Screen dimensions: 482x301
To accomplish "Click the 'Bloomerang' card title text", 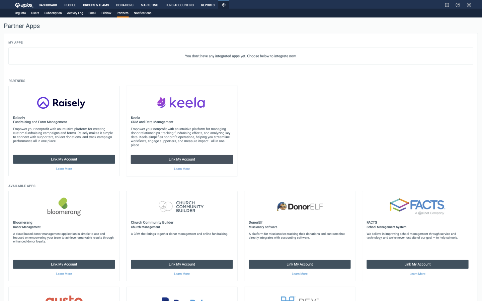I will (23, 222).
